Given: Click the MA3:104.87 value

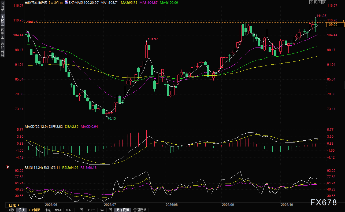Looking at the screenshot, I should 149,2.
